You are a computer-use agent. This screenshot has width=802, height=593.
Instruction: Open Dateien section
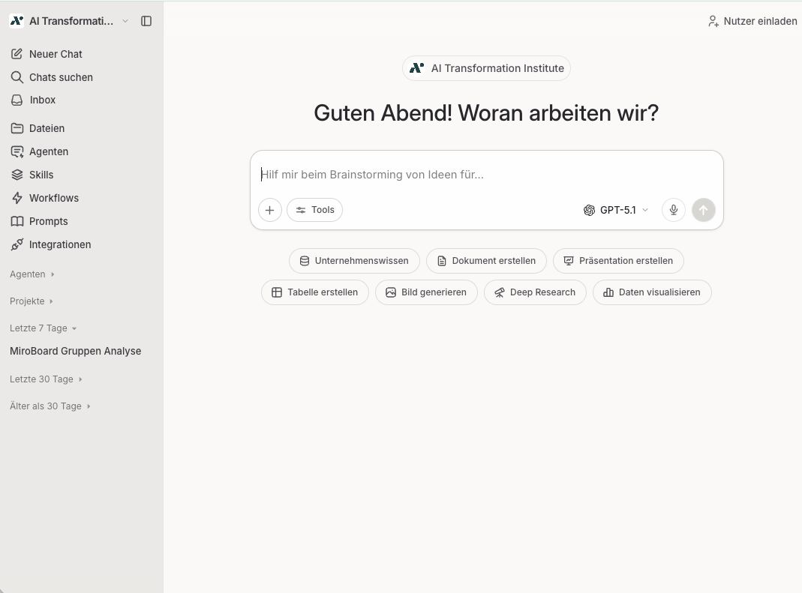click(47, 128)
